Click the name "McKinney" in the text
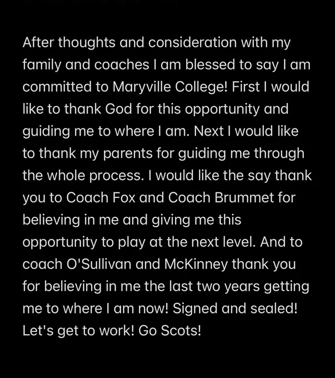This screenshot has width=335, height=378. click(196, 265)
